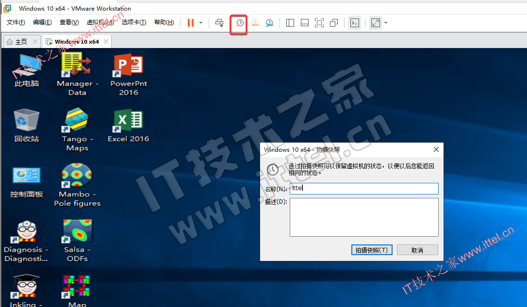Viewport: 527px width, 307px height.
Task: Select the Tango - Maps shortcut
Action: (x=77, y=129)
